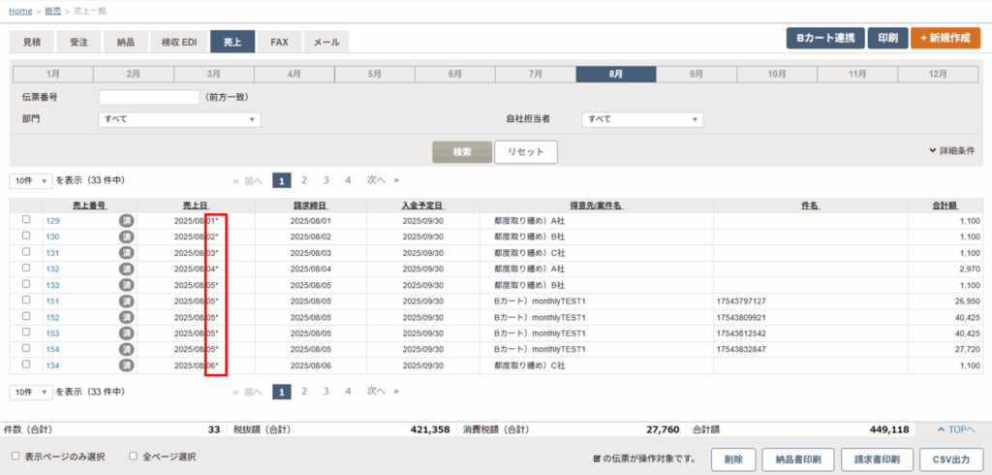Select the 9月 month tab
The height and width of the screenshot is (475, 992).
point(696,75)
